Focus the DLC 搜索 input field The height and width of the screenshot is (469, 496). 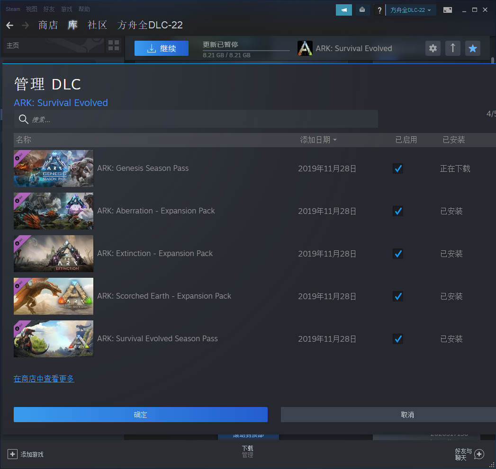click(196, 119)
